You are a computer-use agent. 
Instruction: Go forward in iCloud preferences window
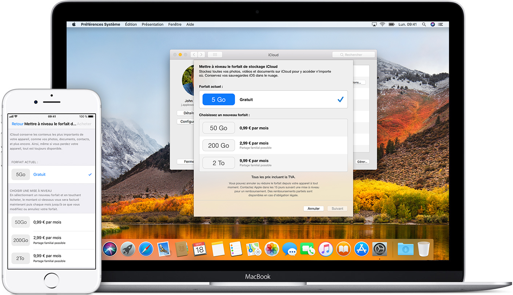tap(201, 54)
